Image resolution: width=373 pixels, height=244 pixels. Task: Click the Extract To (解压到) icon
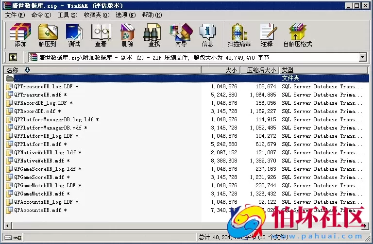click(x=48, y=35)
